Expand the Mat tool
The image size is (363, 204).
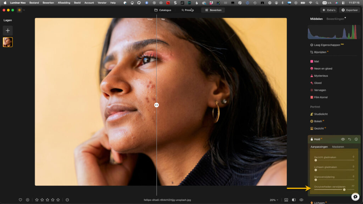pyautogui.click(x=315, y=62)
